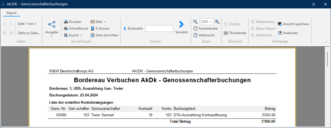
Task: Zoom in with the plus magnifier
Action: (217, 22)
